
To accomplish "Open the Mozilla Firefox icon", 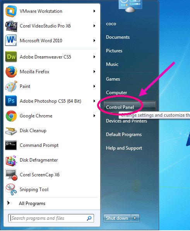I will click(x=11, y=72).
